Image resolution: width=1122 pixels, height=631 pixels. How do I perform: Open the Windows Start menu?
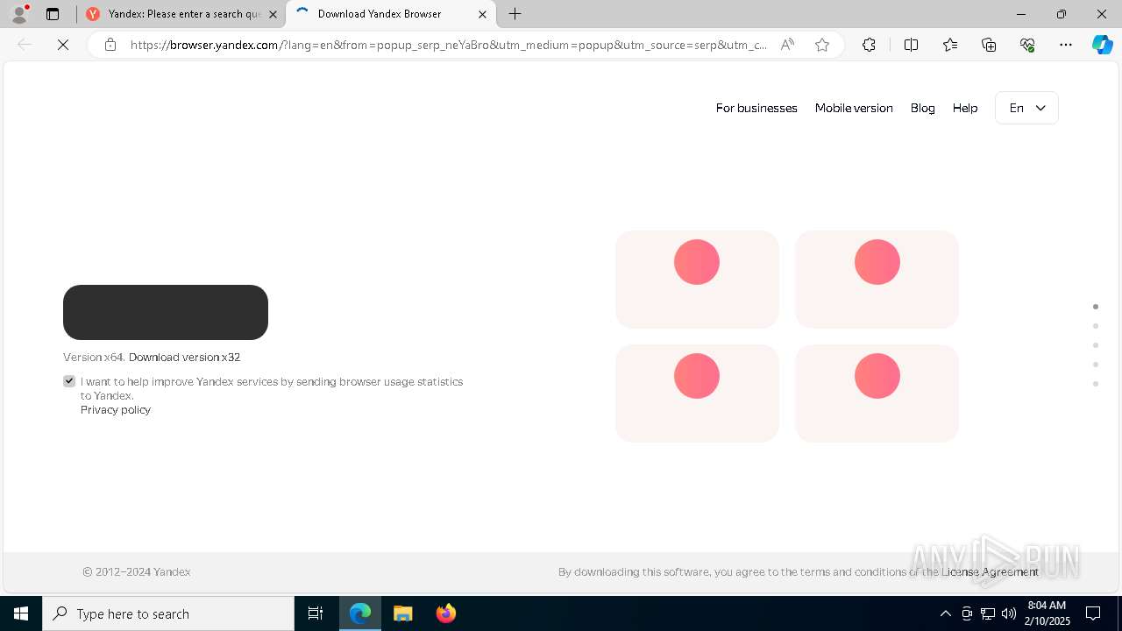pos(21,613)
